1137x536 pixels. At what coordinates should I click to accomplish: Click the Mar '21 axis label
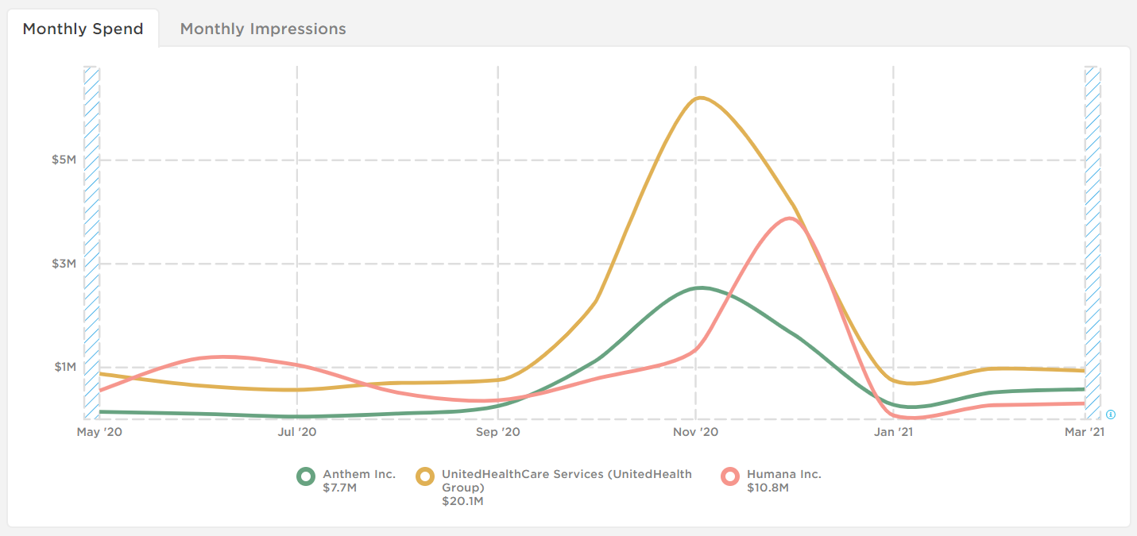pos(1085,431)
